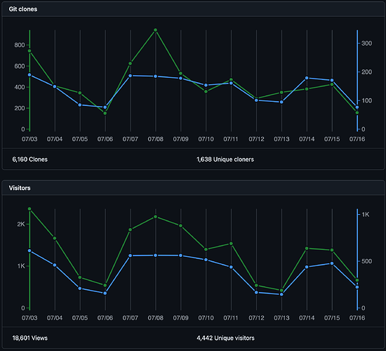This screenshot has height=351, width=386.
Task: Click the 18,601 Views total label
Action: pos(29,338)
